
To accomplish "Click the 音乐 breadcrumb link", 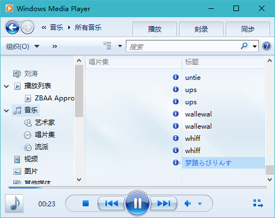I will click(x=57, y=28).
